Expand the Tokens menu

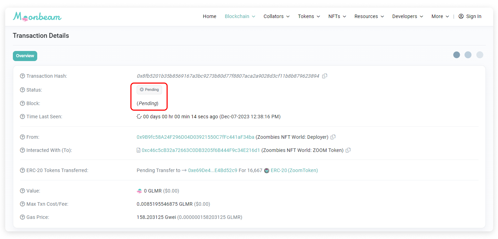coord(309,16)
